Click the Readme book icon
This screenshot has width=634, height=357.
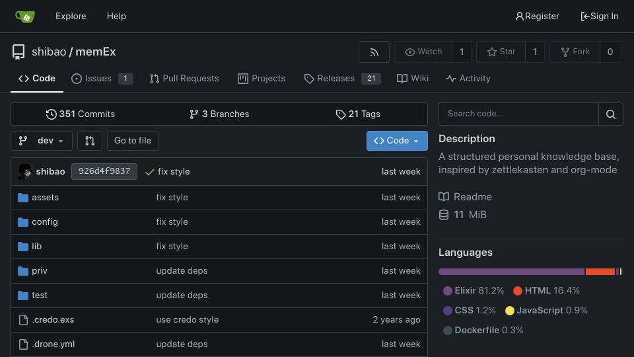[x=444, y=197]
